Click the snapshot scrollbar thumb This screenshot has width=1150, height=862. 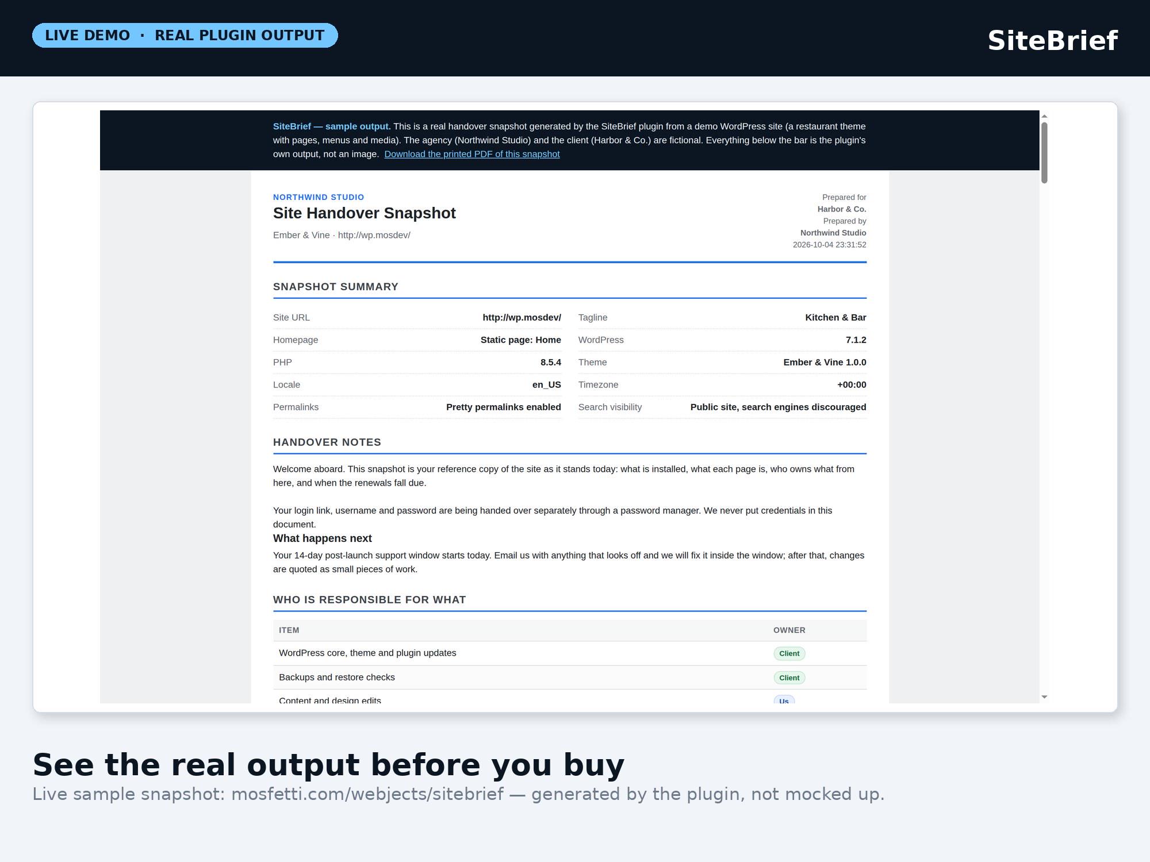[x=1044, y=153]
